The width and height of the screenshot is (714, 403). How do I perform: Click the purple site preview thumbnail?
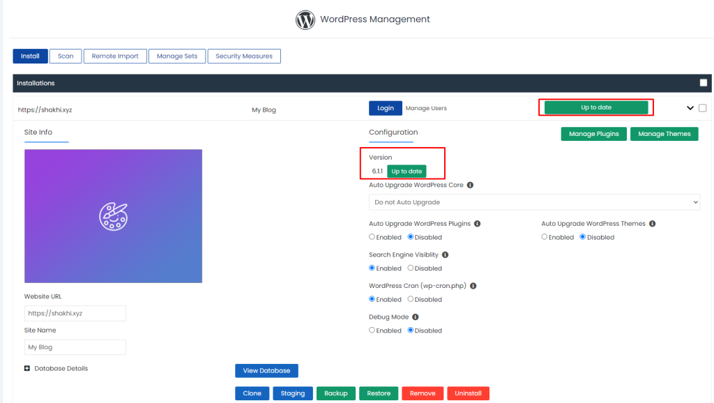click(113, 216)
